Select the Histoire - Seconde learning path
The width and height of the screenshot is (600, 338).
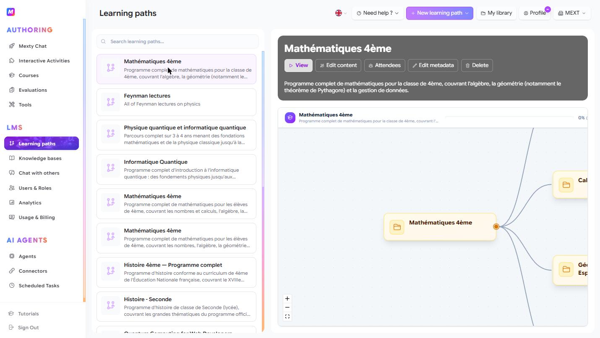[x=176, y=307]
